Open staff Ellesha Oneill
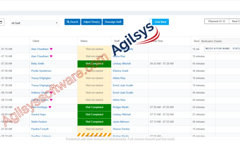240x144 pixels. pyautogui.click(x=121, y=71)
